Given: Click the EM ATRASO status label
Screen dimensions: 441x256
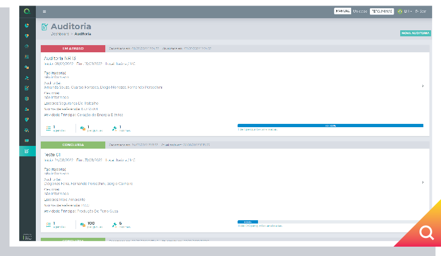Looking at the screenshot, I should click(72, 48).
